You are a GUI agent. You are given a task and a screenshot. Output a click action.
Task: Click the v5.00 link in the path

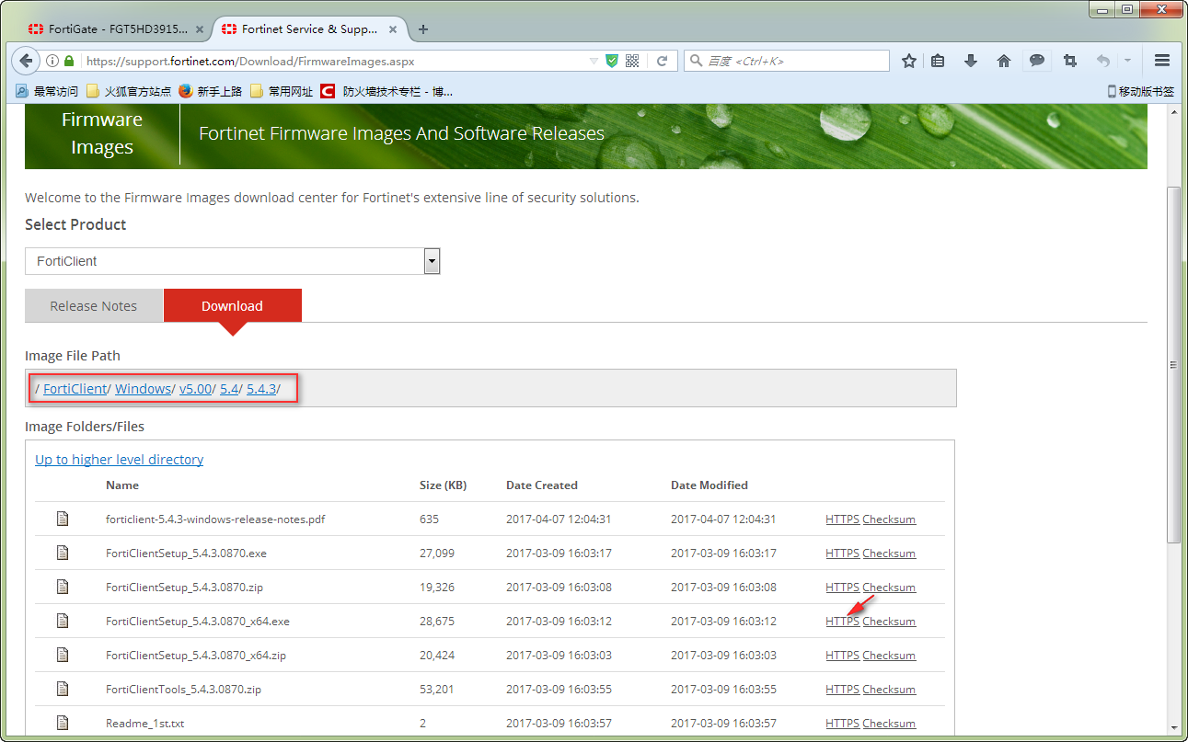195,389
